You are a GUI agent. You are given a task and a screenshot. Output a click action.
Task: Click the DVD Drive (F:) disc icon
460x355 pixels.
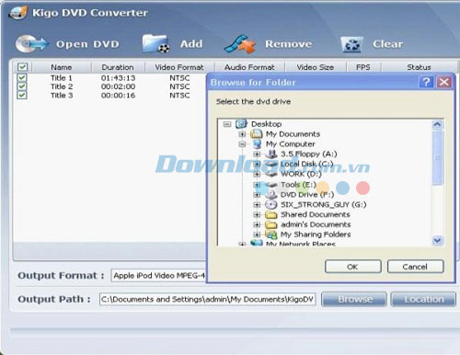(271, 194)
